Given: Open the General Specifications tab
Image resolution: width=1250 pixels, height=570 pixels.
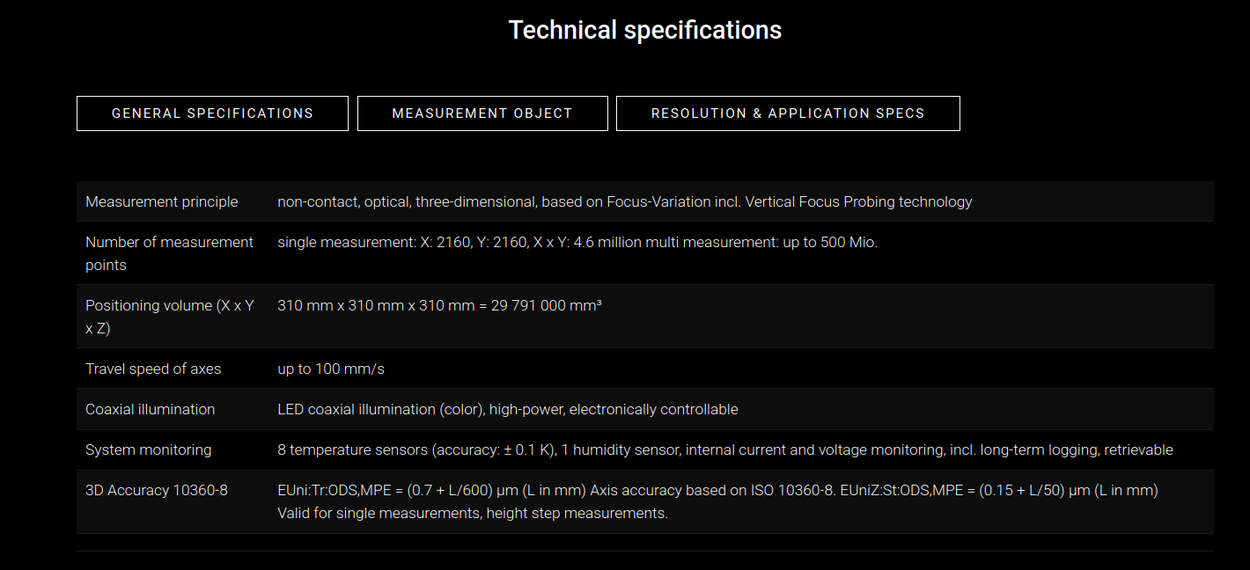Looking at the screenshot, I should (x=212, y=113).
